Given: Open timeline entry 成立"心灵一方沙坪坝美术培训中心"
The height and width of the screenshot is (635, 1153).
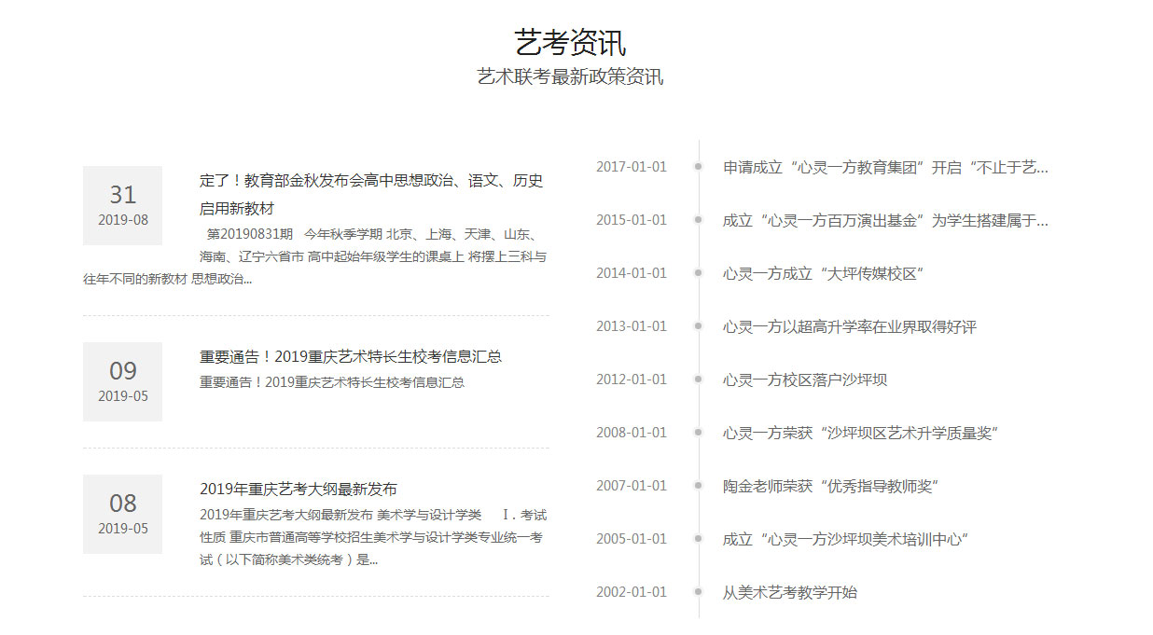Looking at the screenshot, I should (845, 540).
